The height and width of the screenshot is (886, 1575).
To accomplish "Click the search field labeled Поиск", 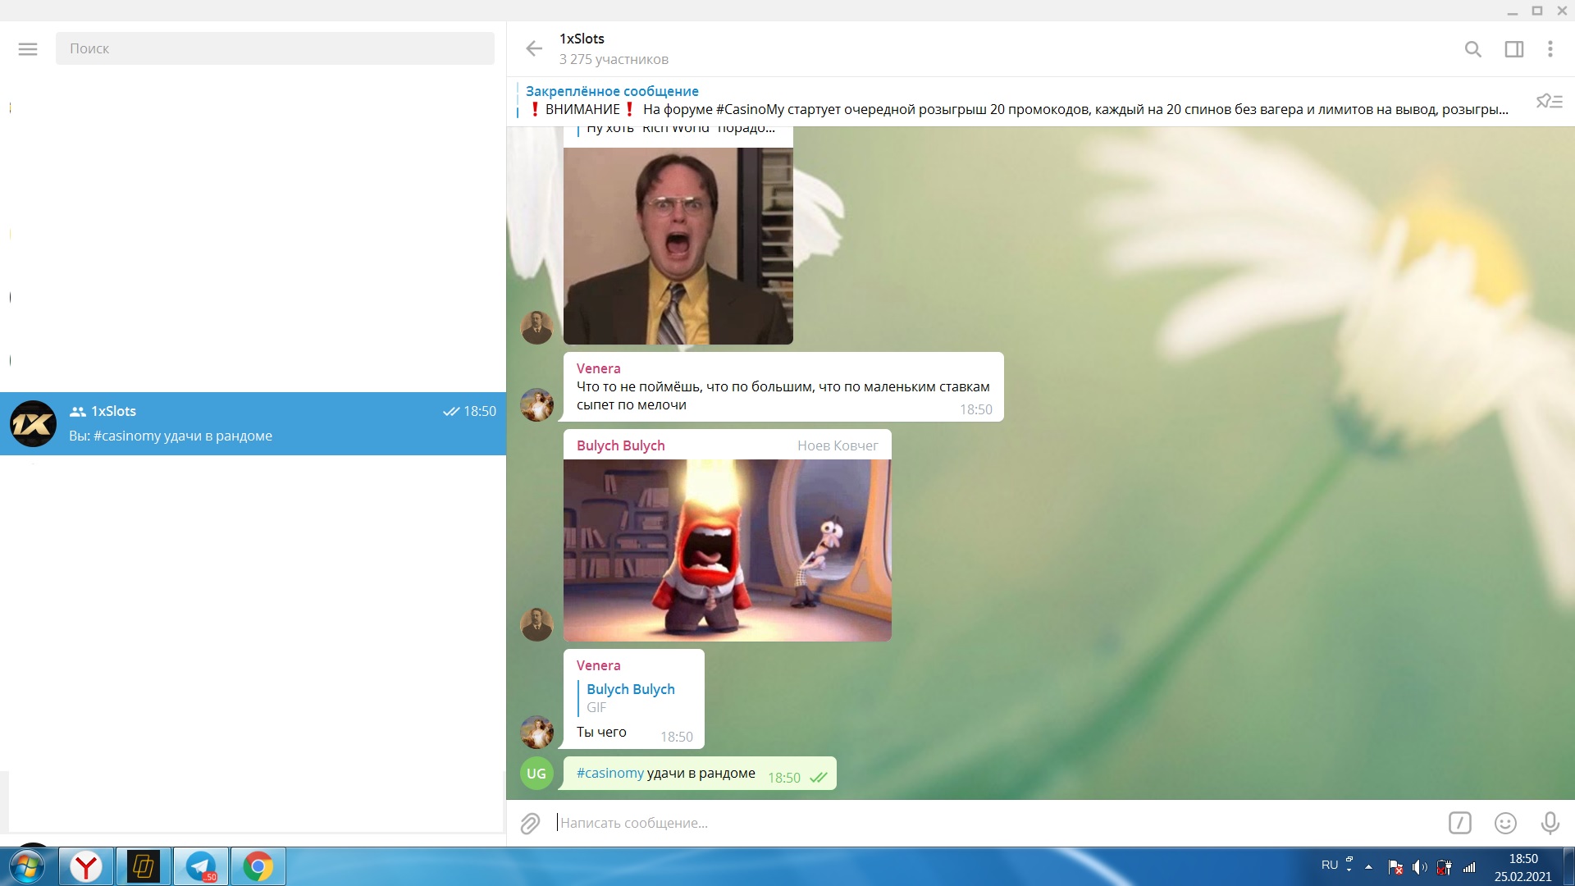I will coord(275,49).
